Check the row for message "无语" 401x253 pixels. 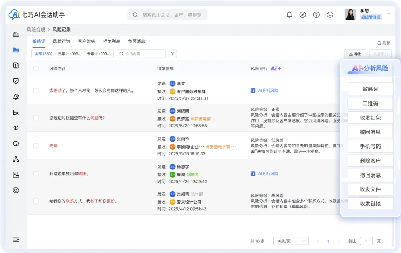tap(36, 146)
